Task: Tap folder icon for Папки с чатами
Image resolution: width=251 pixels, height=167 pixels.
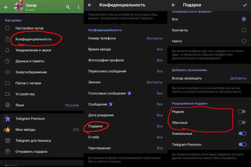Action: click(x=7, y=83)
